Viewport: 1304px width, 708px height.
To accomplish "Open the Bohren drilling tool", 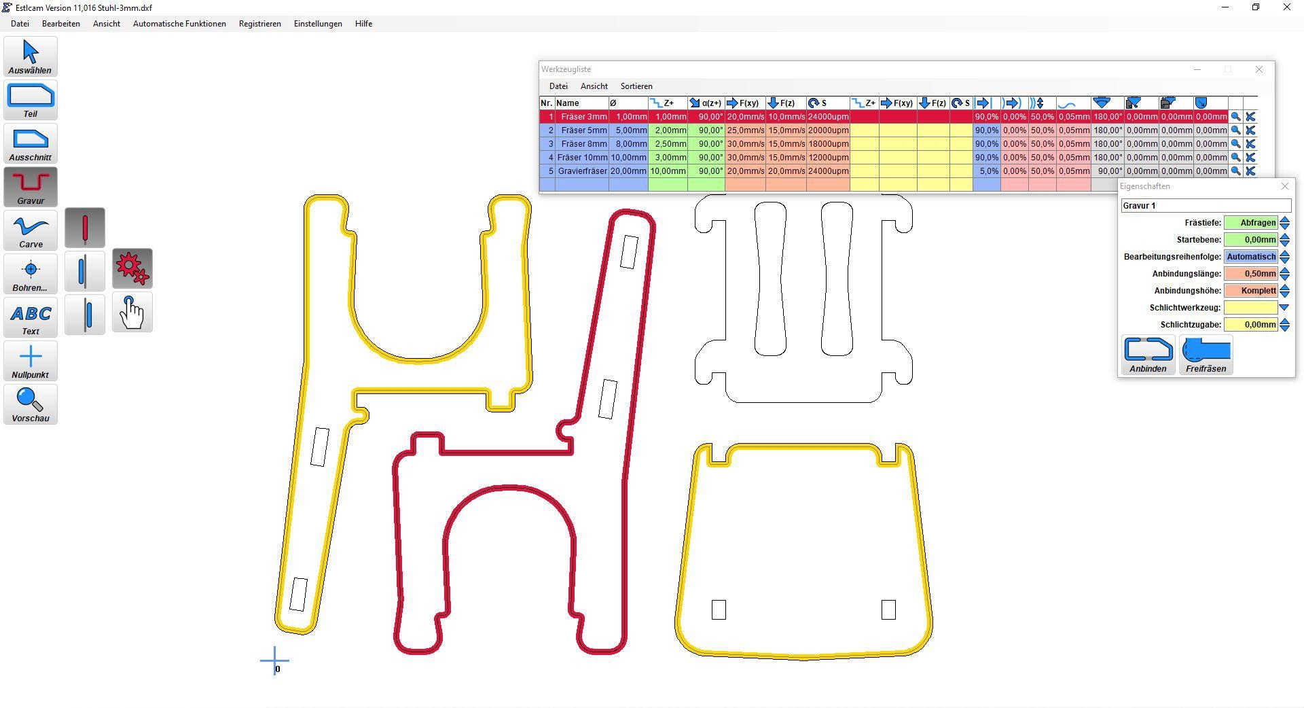I will coord(31,274).
